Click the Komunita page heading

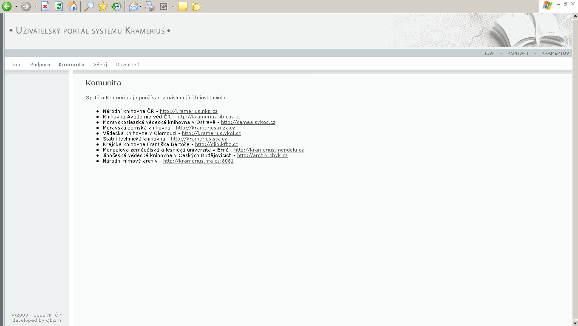(103, 83)
